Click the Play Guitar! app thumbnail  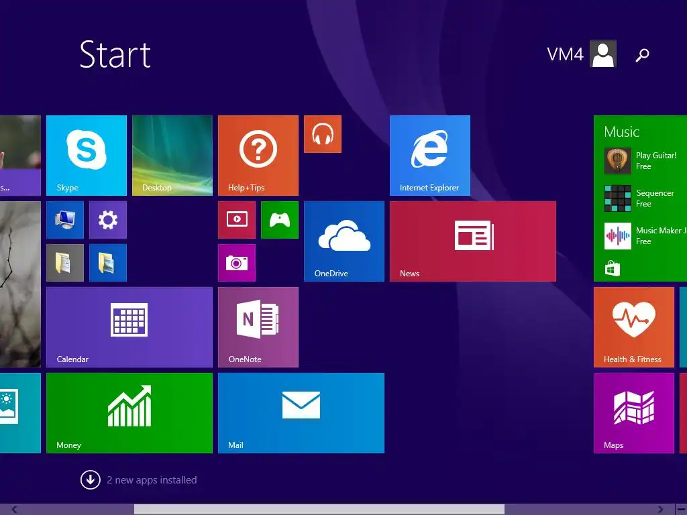(617, 161)
